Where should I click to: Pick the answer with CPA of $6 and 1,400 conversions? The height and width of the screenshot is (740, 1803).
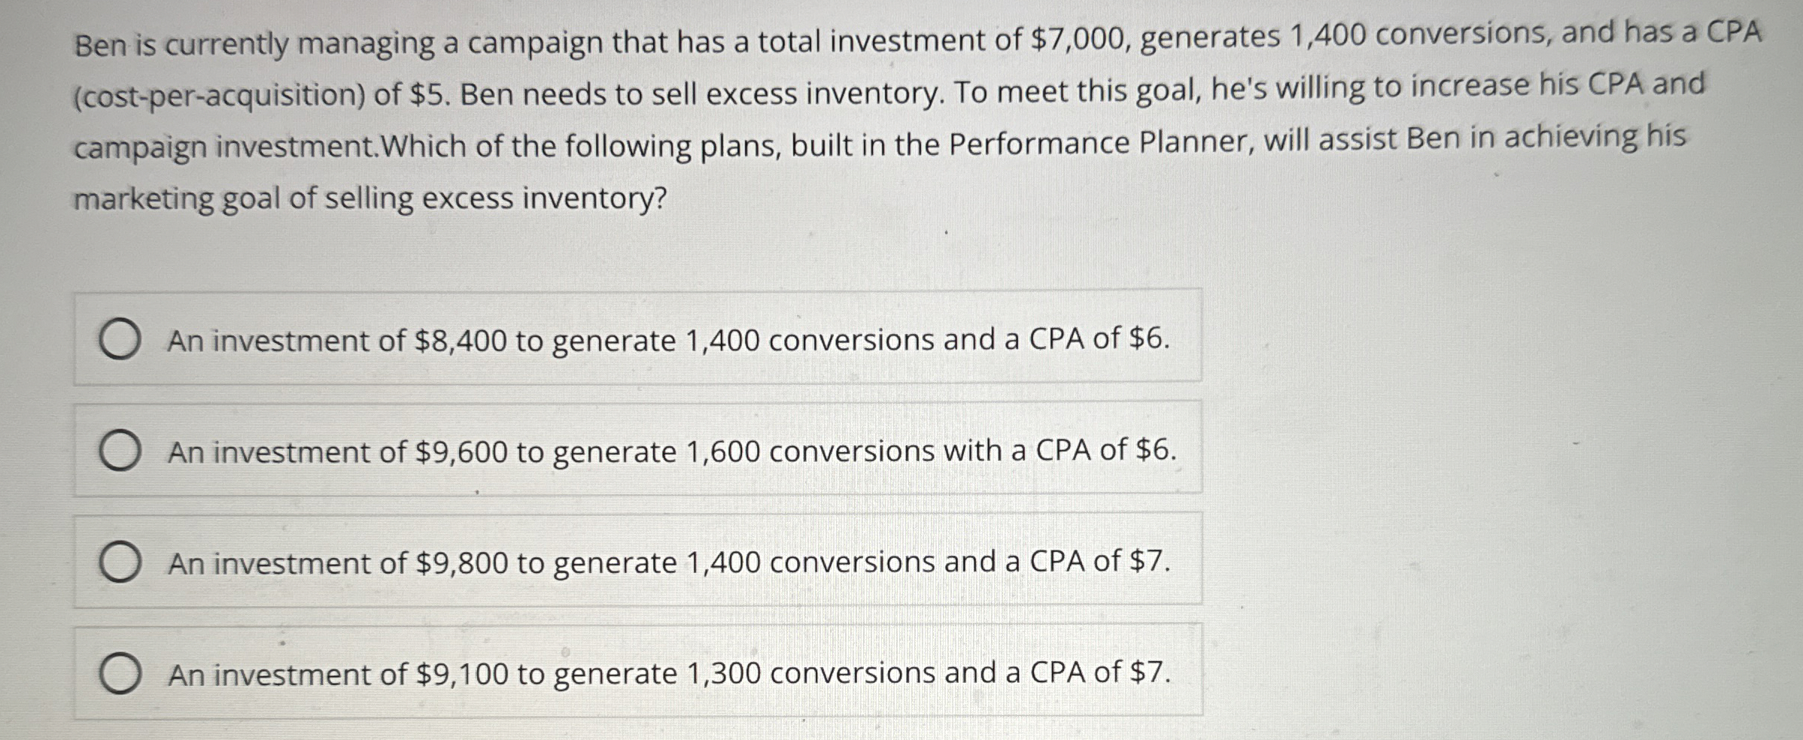click(670, 340)
